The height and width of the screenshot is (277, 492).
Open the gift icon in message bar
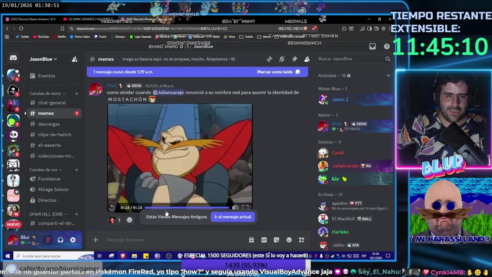251,240
